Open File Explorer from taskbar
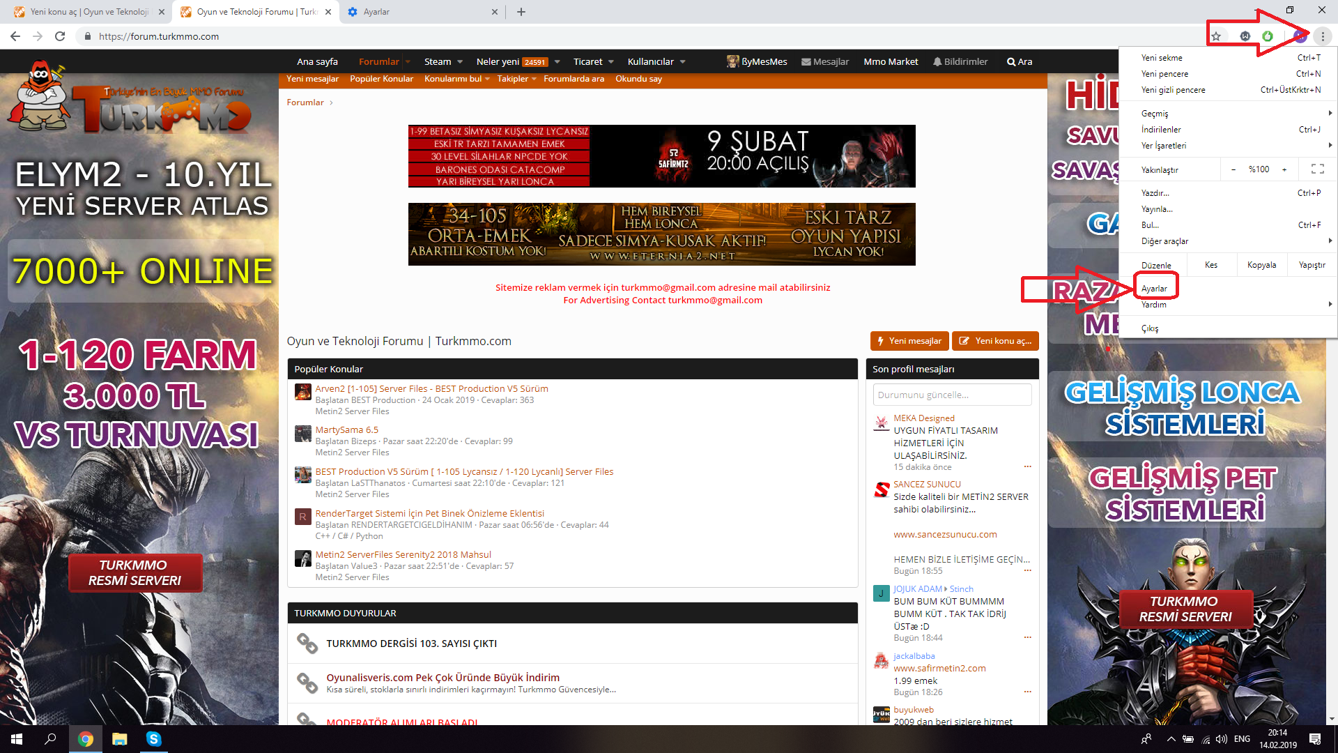The image size is (1338, 753). click(120, 739)
